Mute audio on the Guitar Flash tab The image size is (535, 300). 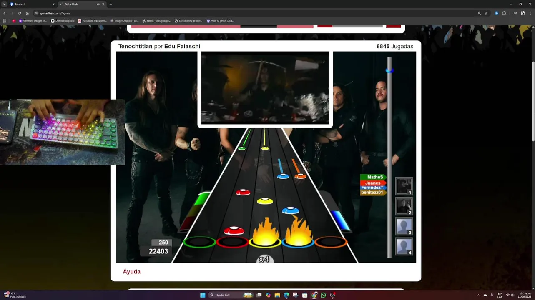98,4
